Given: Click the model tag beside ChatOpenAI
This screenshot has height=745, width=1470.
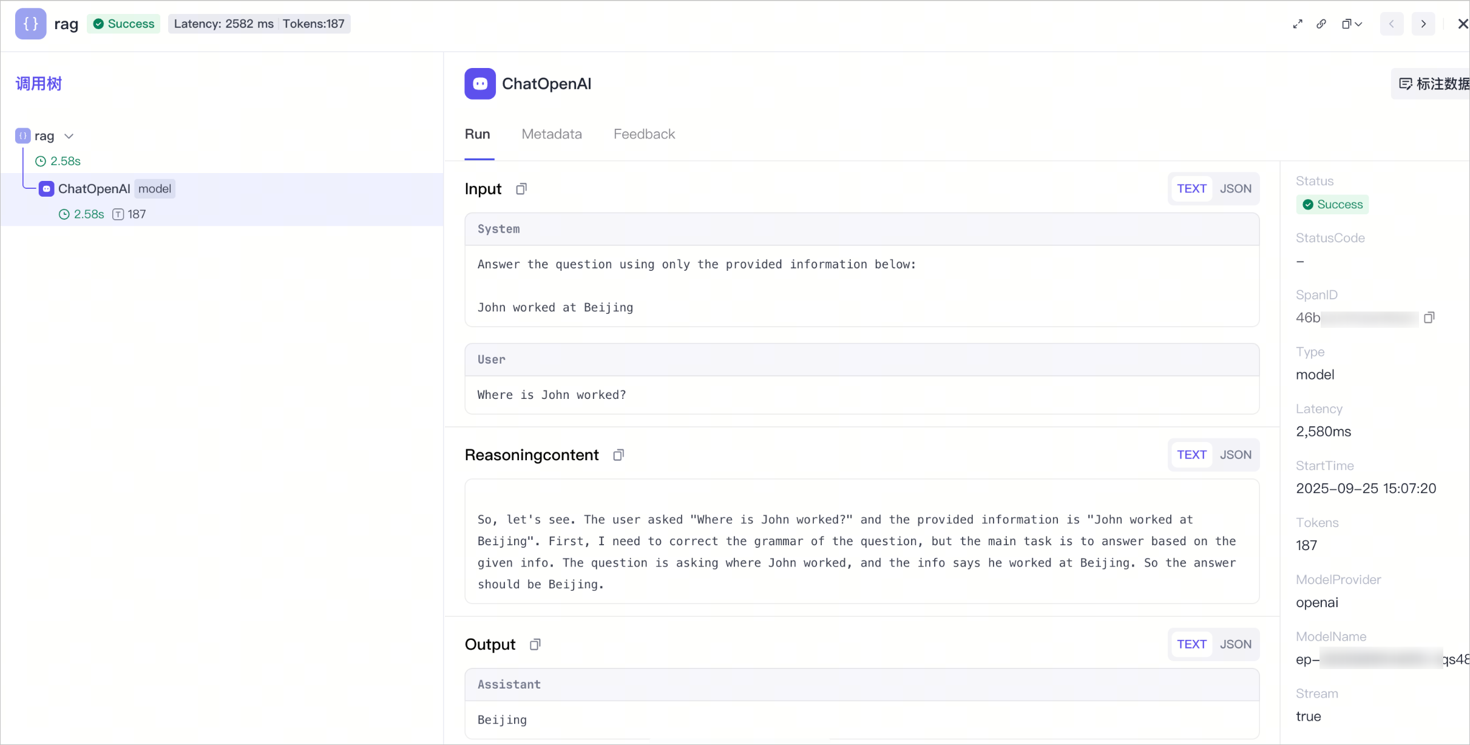Looking at the screenshot, I should [155, 189].
